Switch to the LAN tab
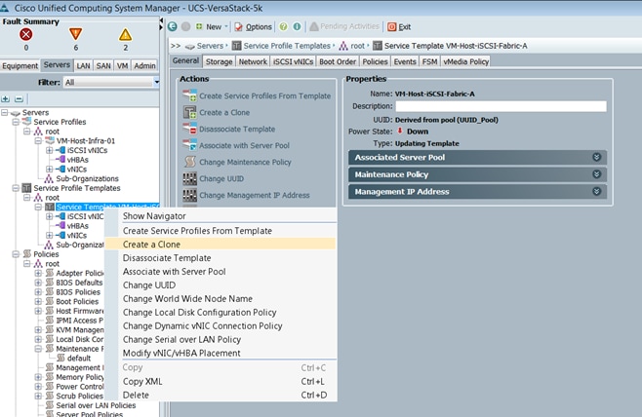Image resolution: width=642 pixels, height=417 pixels. coord(83,66)
